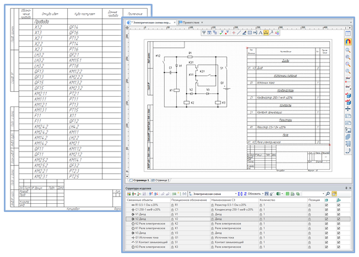Image resolution: width=359 pixels, height=257 pixels.
Task: Click the first funnel filter icon in floating toolbar
Action: coord(204,33)
